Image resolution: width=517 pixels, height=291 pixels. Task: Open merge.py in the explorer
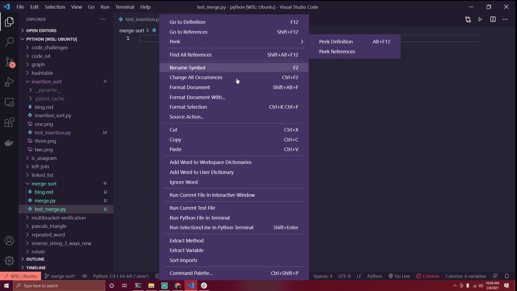(45, 200)
